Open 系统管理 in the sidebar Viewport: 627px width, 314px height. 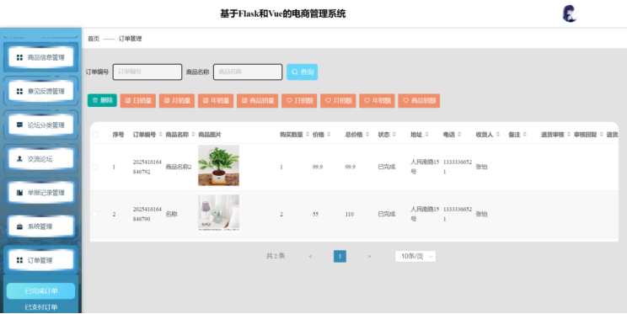click(40, 226)
